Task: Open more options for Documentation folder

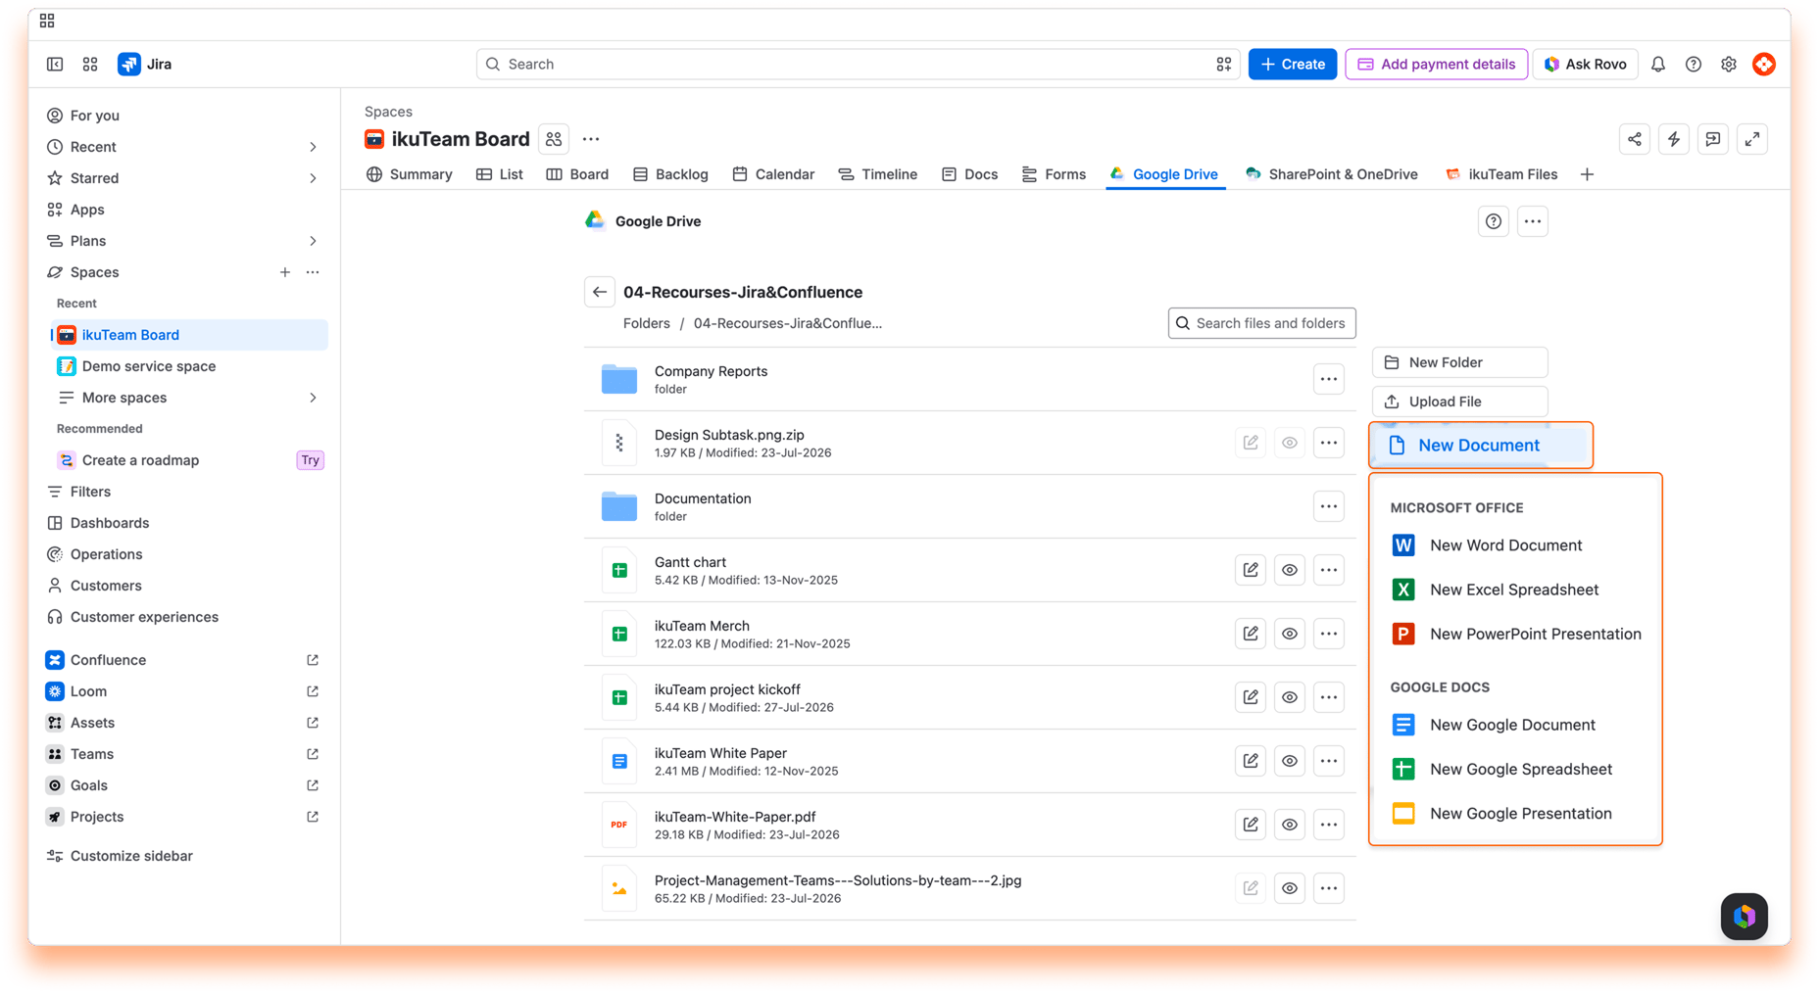Action: pyautogui.click(x=1329, y=506)
